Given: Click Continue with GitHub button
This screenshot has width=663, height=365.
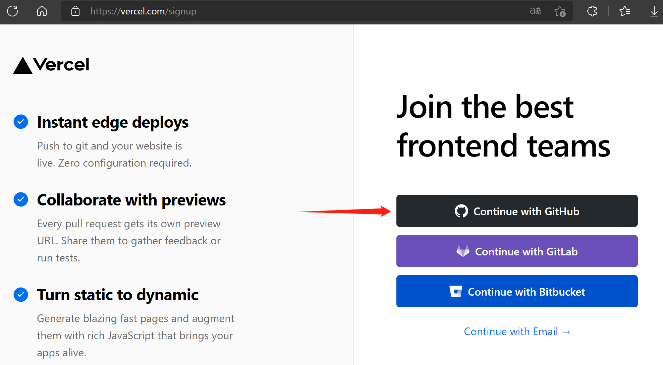Looking at the screenshot, I should point(517,211).
